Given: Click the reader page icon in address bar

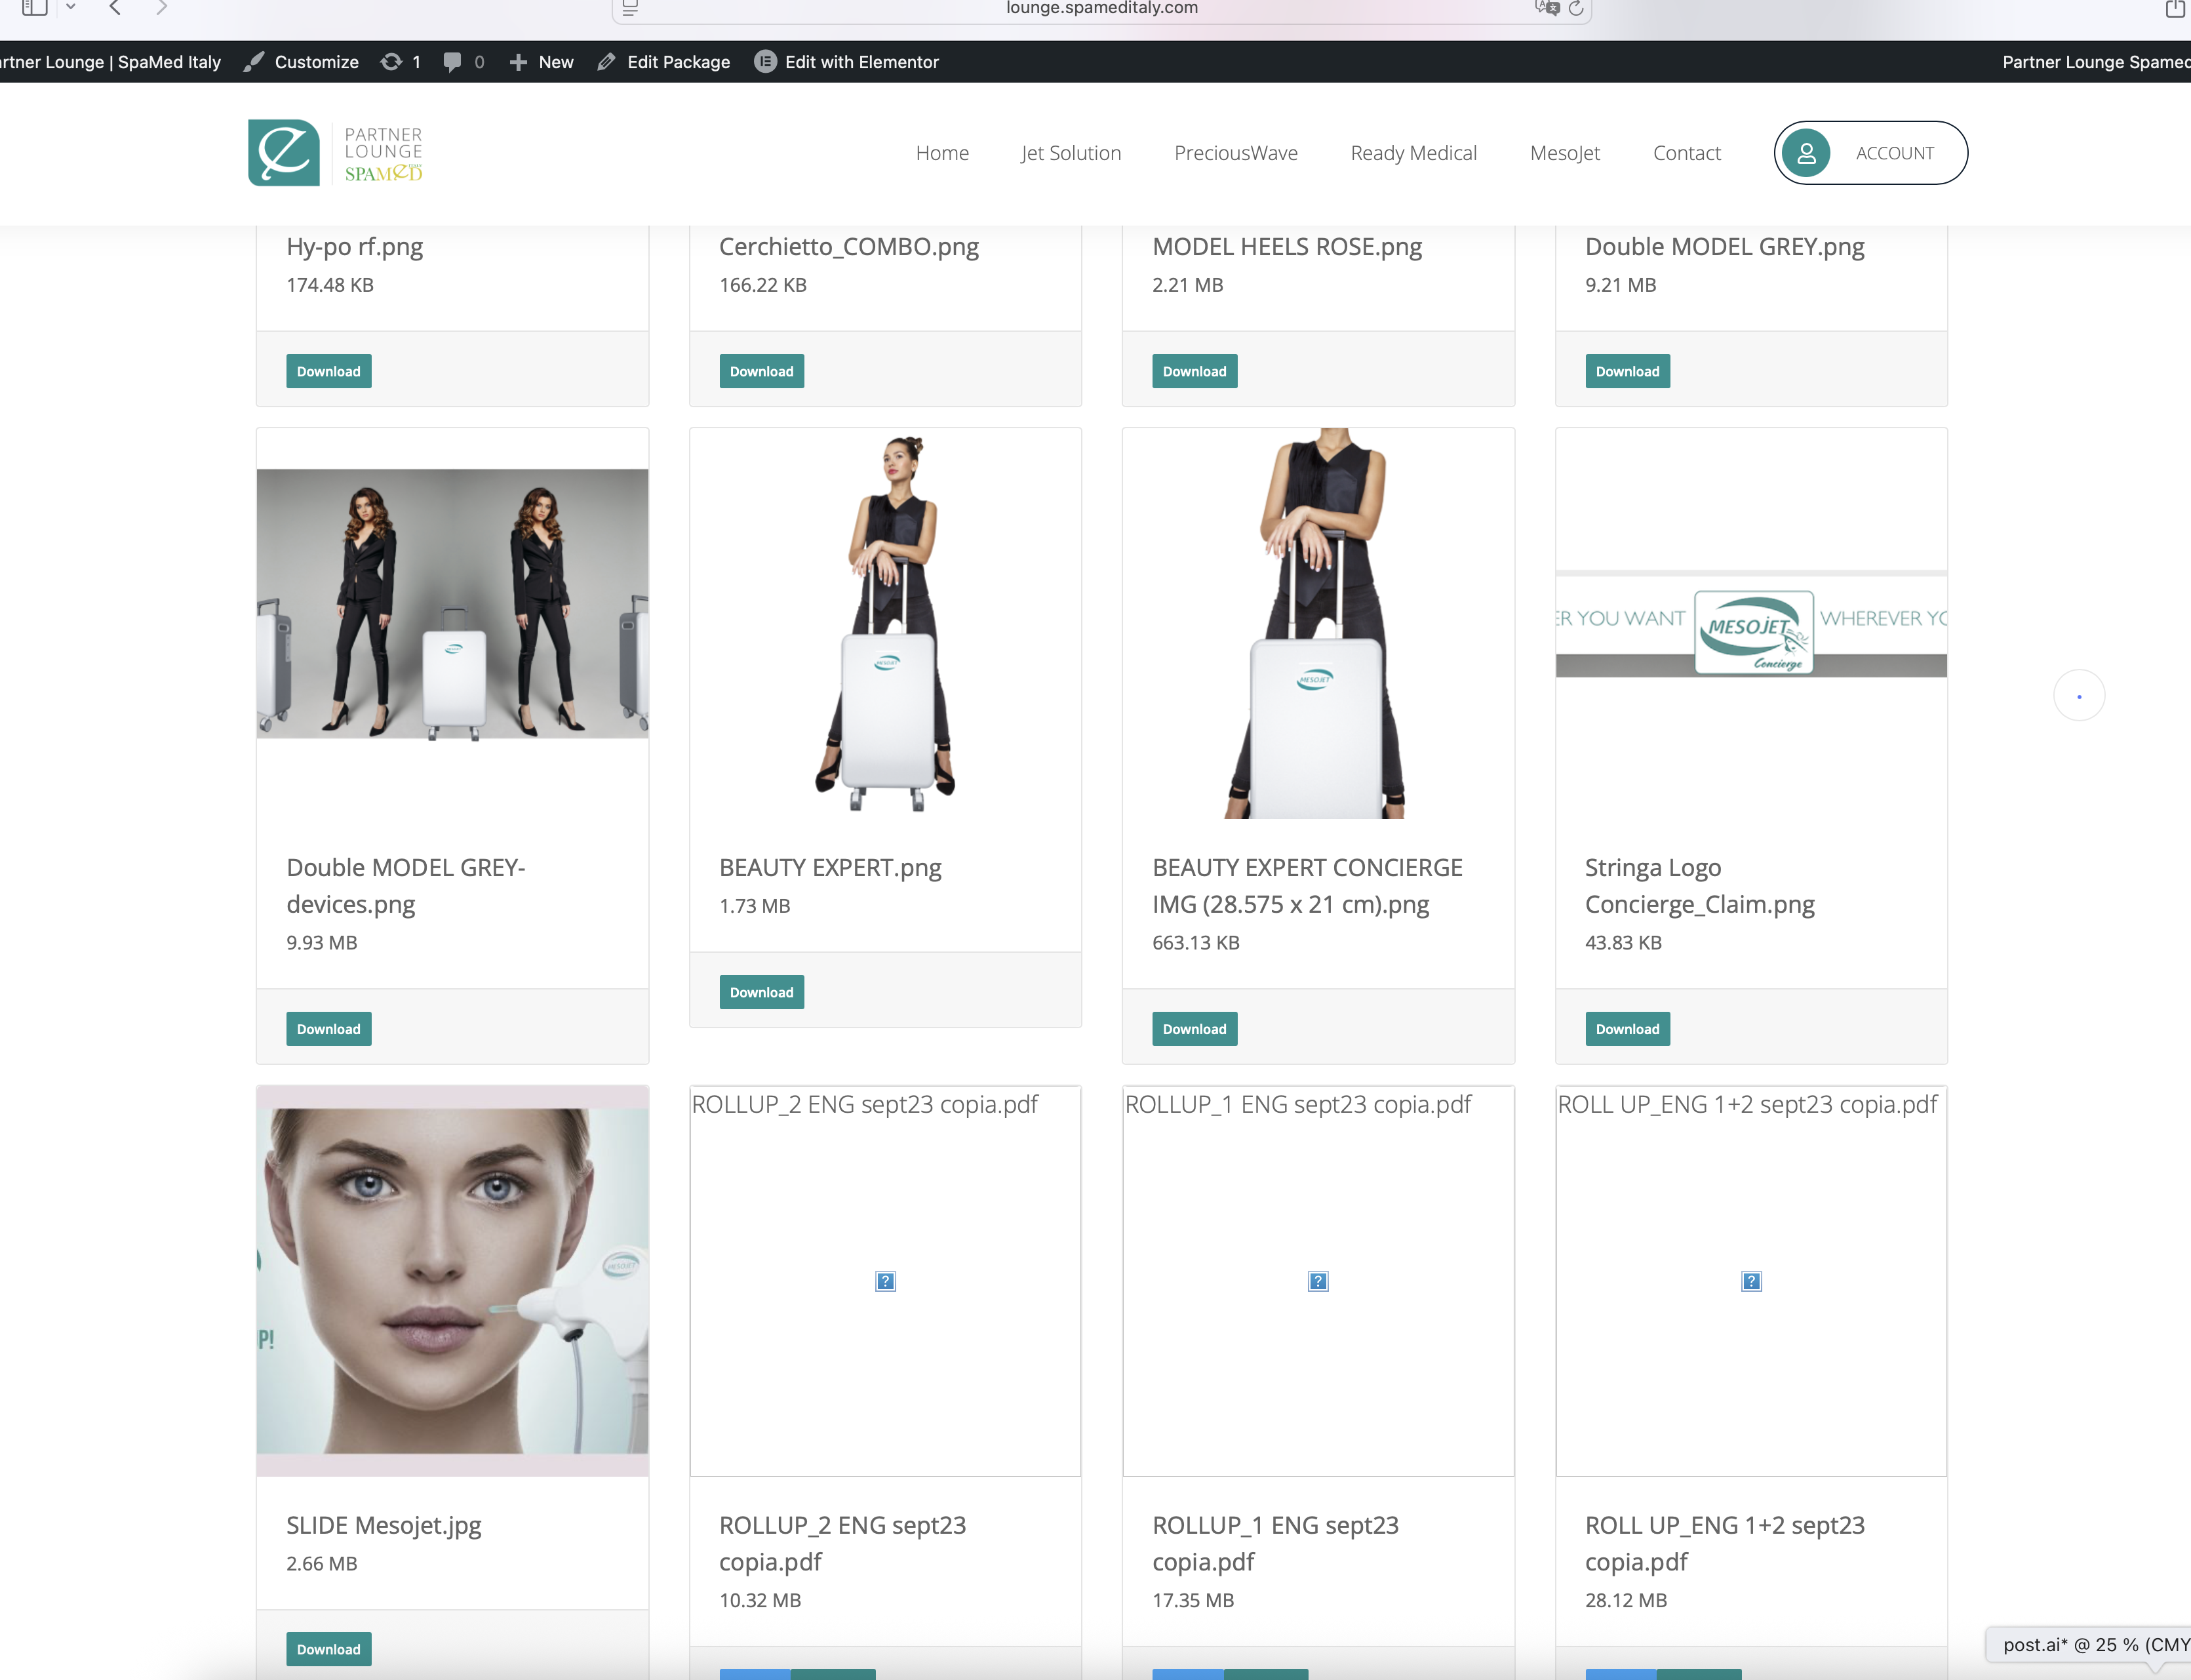Looking at the screenshot, I should click(631, 8).
